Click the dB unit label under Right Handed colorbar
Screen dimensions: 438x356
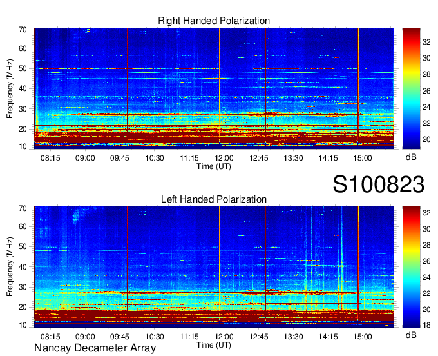411,157
